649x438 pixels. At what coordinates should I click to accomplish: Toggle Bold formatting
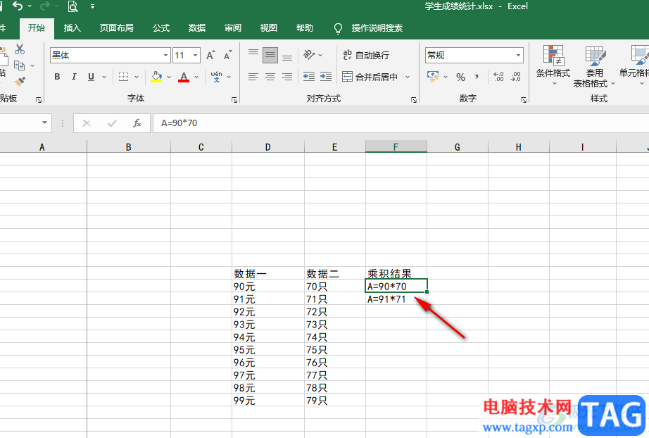point(57,77)
